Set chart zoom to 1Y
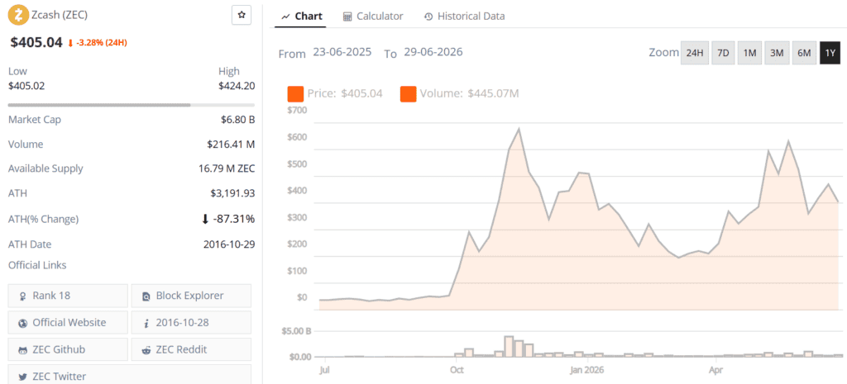 [830, 53]
